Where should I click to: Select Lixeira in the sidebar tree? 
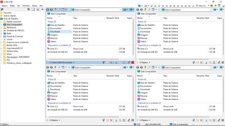(x=9, y=39)
